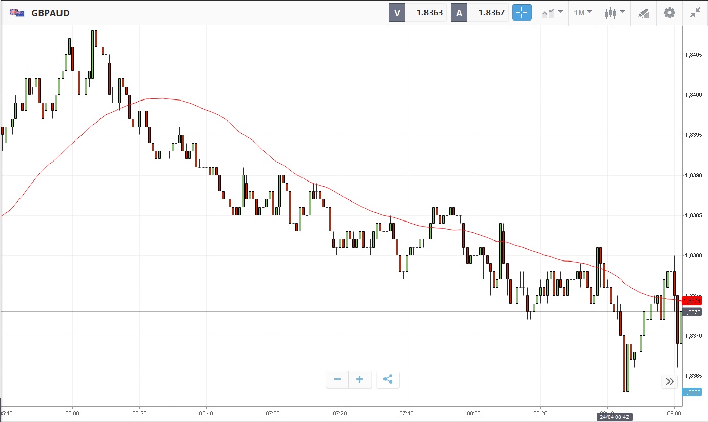Open chart settings gear

pos(670,13)
